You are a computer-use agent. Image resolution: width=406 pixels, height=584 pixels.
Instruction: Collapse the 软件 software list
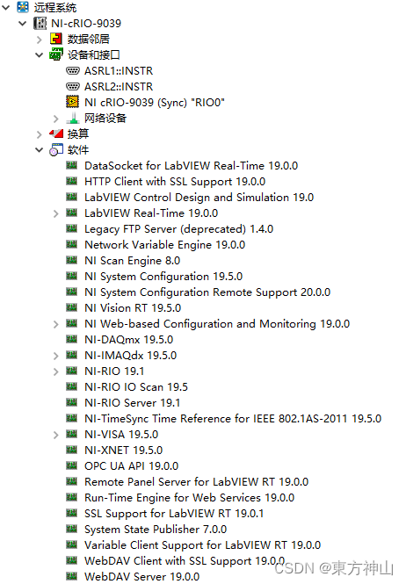coord(40,149)
